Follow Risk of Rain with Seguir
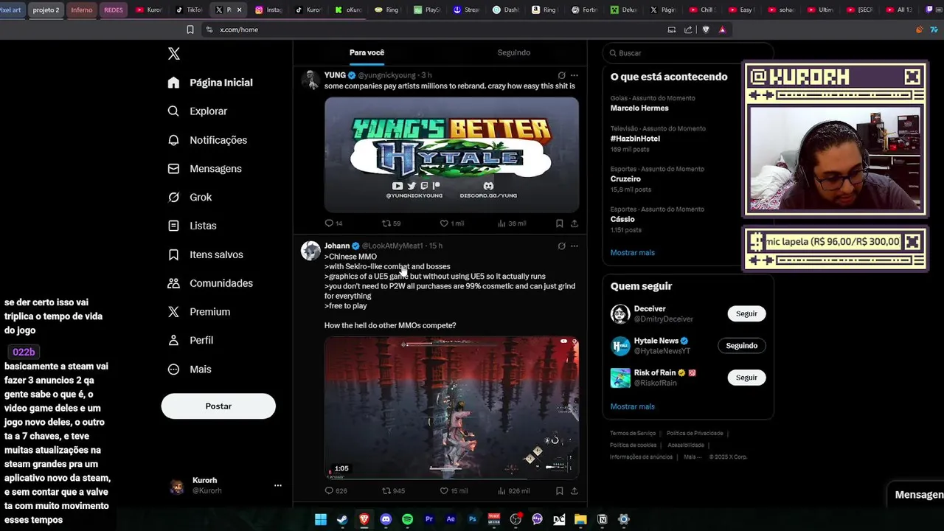This screenshot has width=944, height=531. (746, 378)
